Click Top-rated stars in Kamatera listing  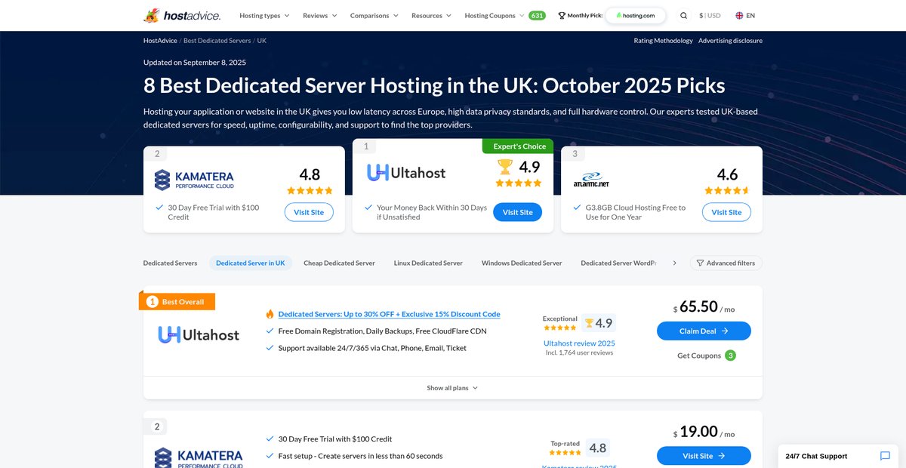[565, 453]
